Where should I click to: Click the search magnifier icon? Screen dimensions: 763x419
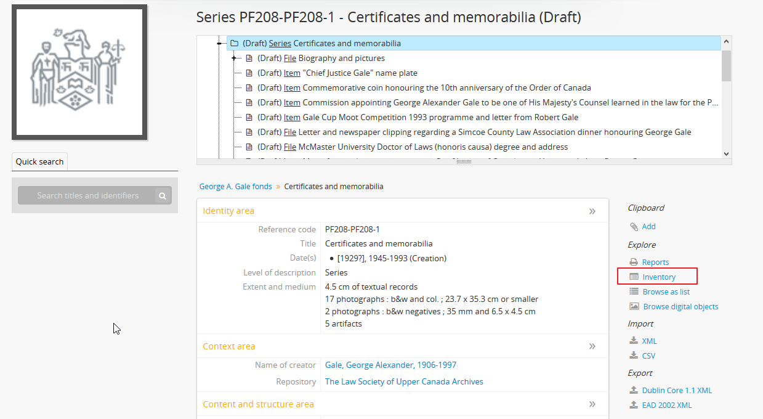tap(163, 196)
